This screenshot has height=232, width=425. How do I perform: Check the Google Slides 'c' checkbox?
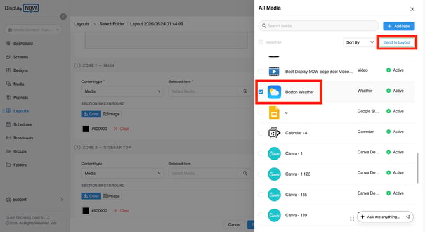261,112
